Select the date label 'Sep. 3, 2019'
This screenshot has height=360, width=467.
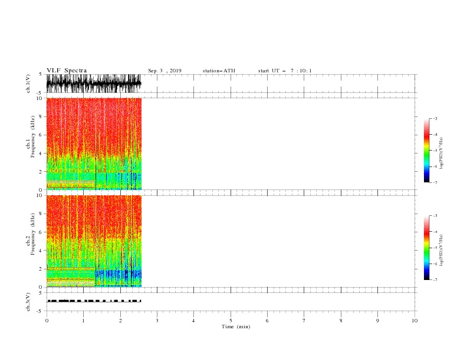165,71
